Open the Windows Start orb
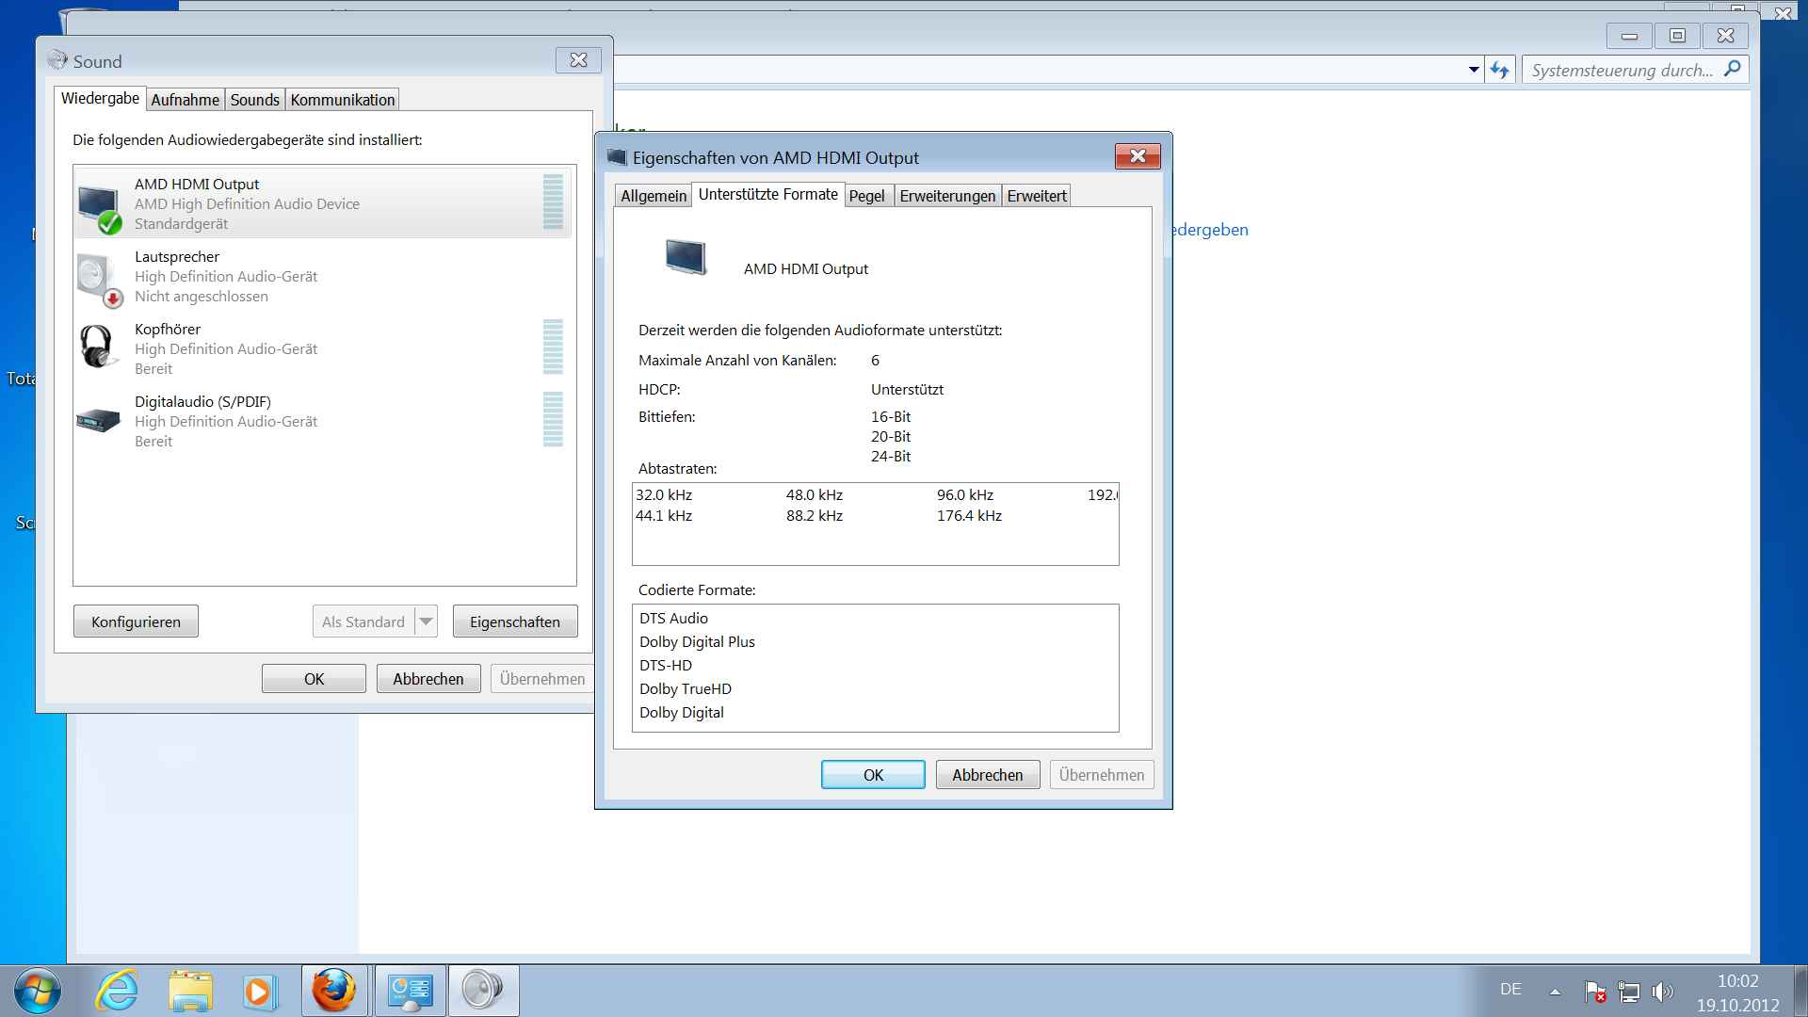Screen dimensions: 1808x1017 [38, 991]
